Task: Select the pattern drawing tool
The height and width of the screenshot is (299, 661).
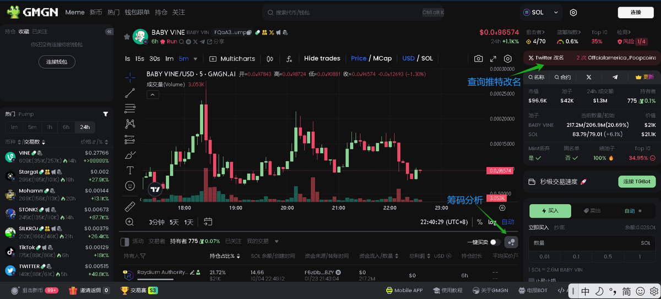Action: 130,124
